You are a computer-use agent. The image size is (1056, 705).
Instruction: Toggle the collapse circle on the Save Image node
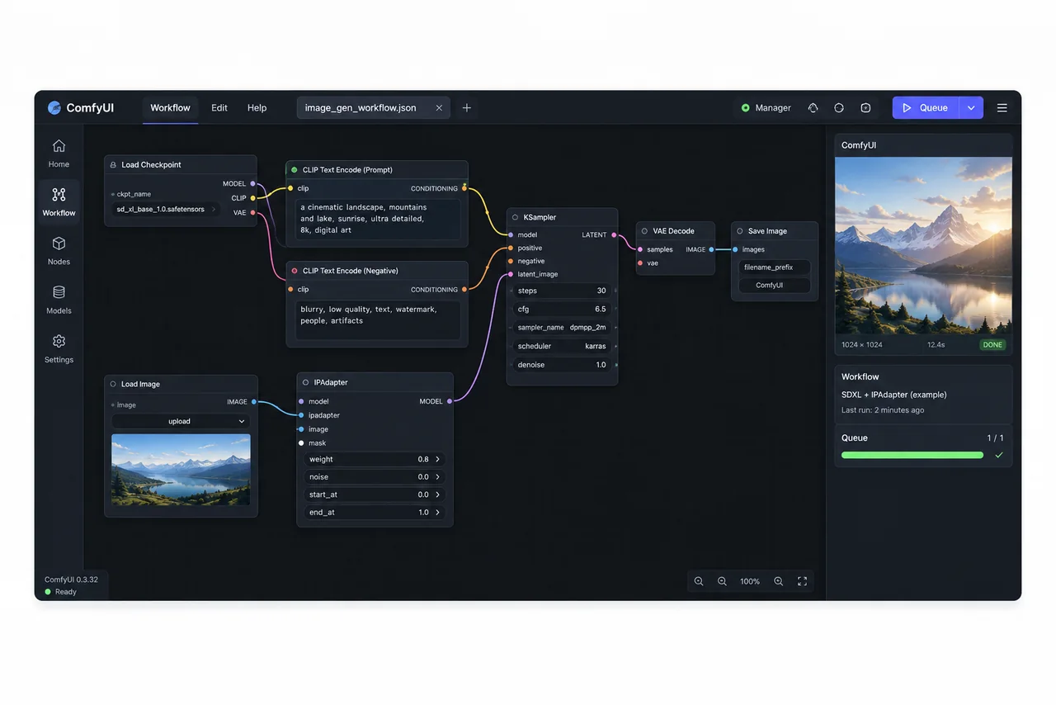[x=740, y=231]
